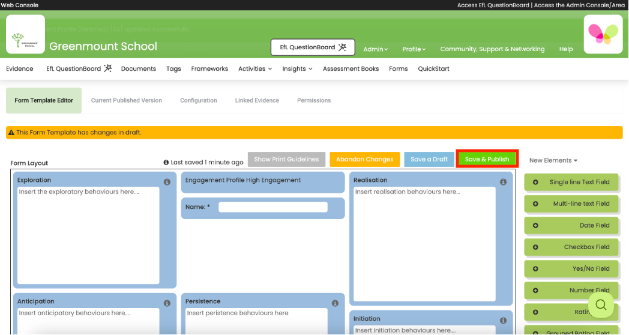The width and height of the screenshot is (629, 335).
Task: Expand the New Elements dropdown
Action: [553, 160]
